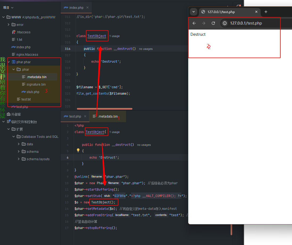The image size is (292, 245).
Task: Open a new browser tab with plus
Action: [x=266, y=12]
